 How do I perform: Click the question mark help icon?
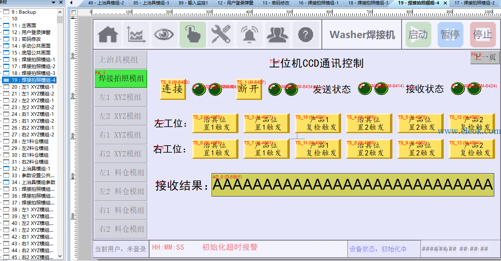[306, 35]
